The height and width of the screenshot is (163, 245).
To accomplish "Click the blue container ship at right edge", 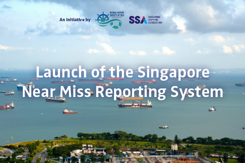I will (x=240, y=84).
